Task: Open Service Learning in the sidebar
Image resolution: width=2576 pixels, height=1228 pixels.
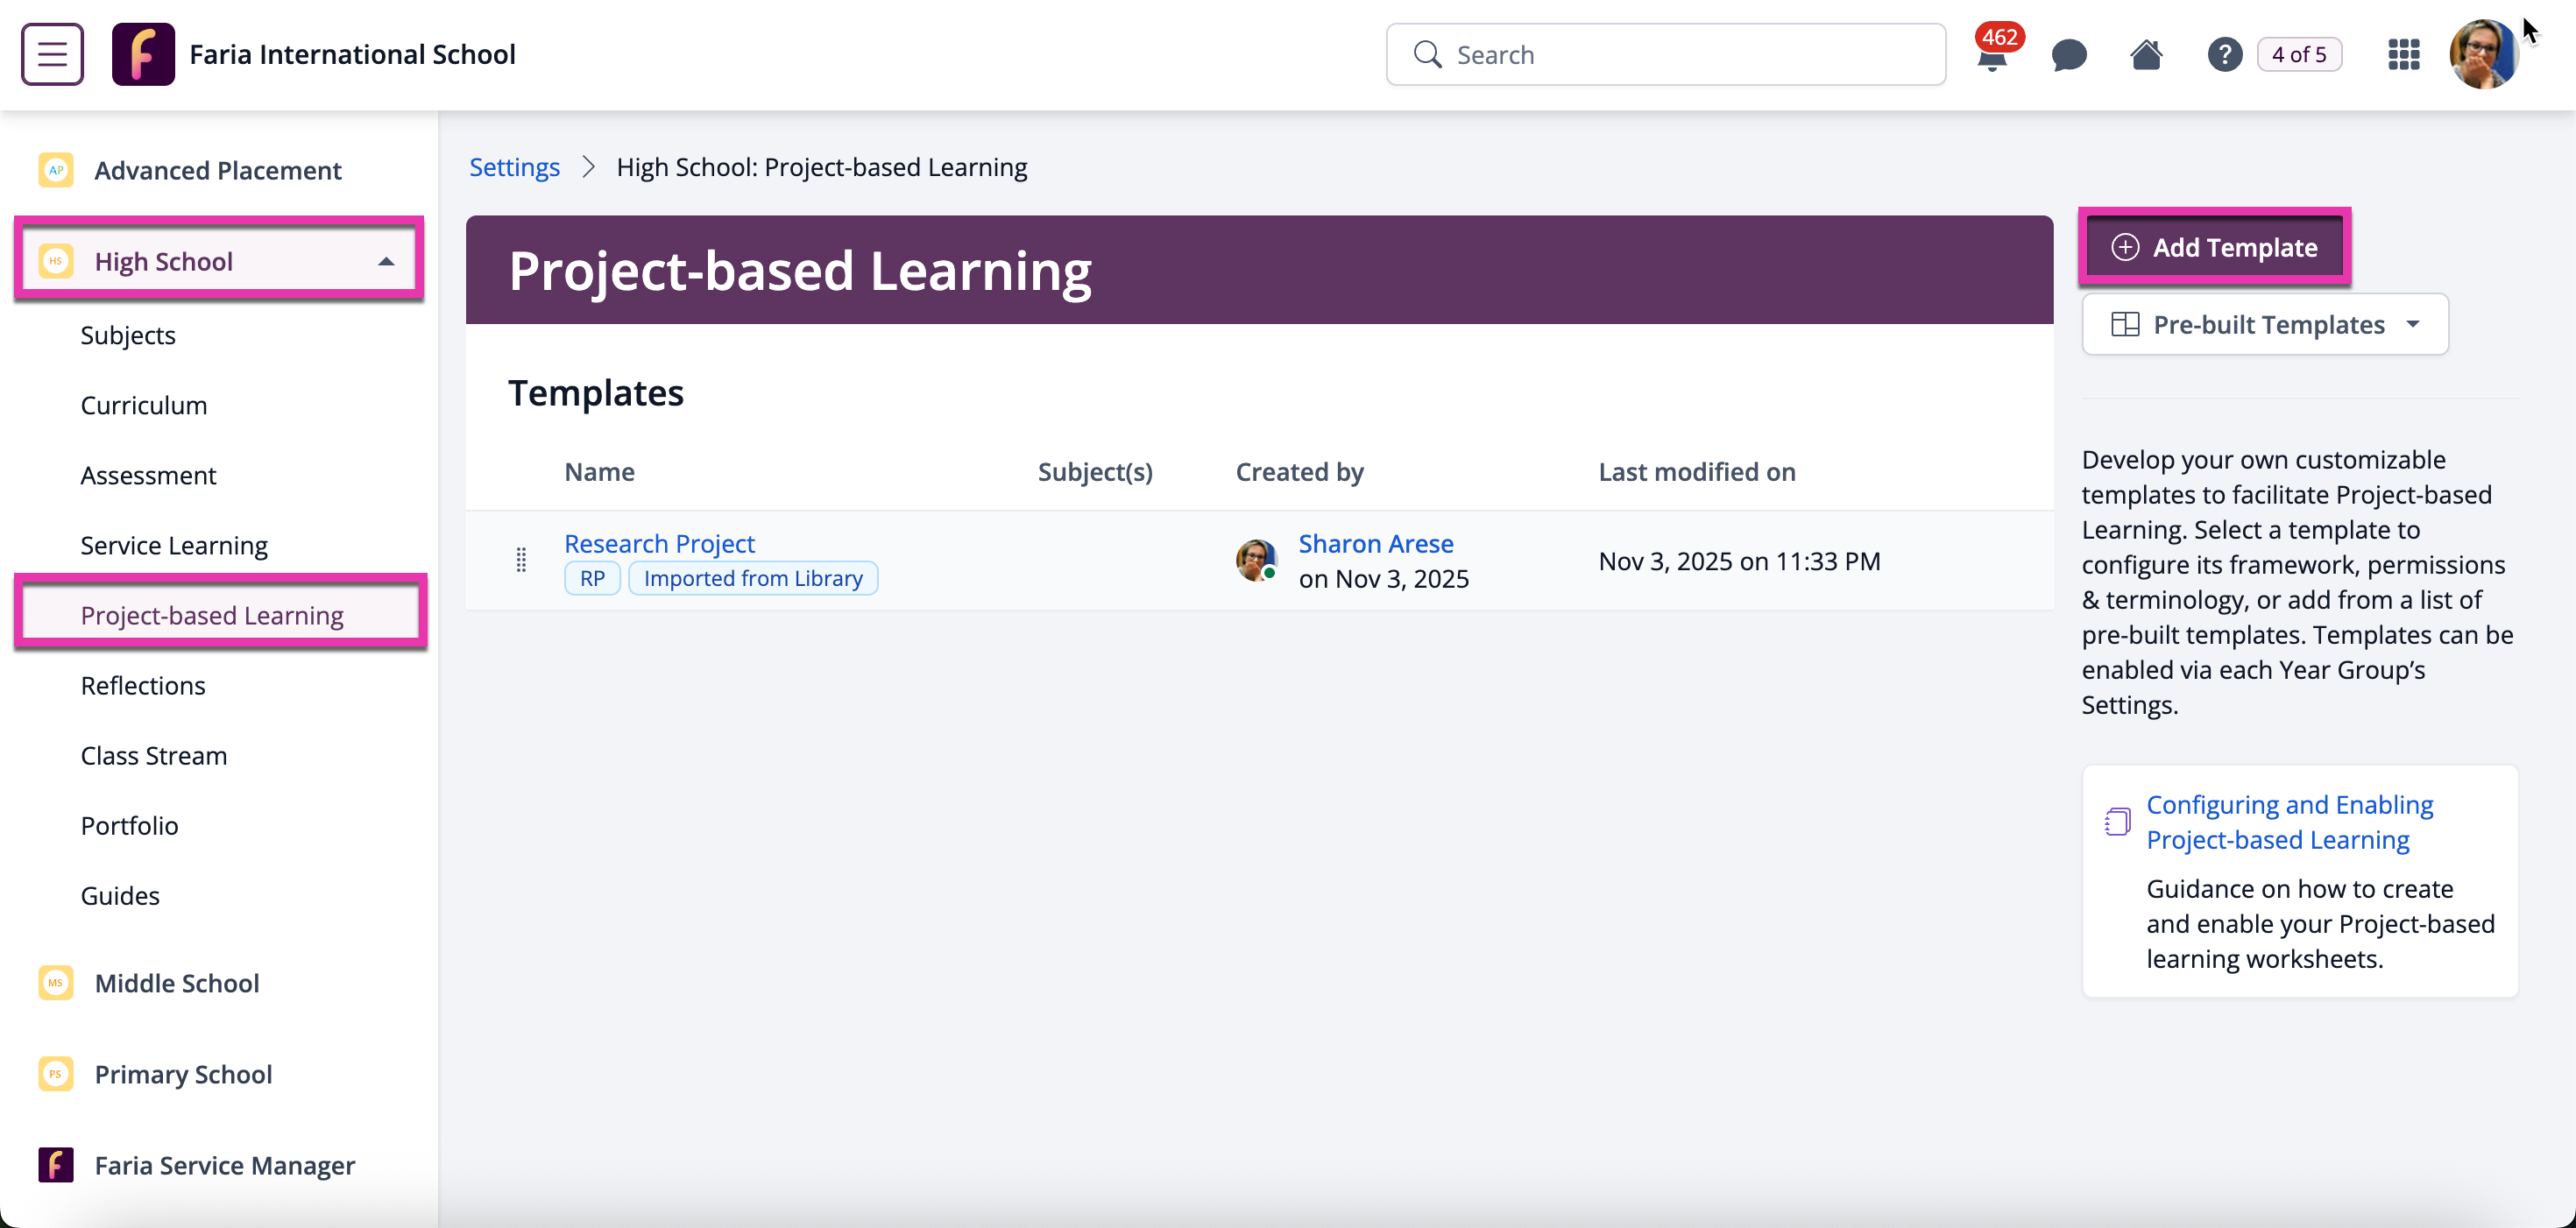Action: (174, 545)
